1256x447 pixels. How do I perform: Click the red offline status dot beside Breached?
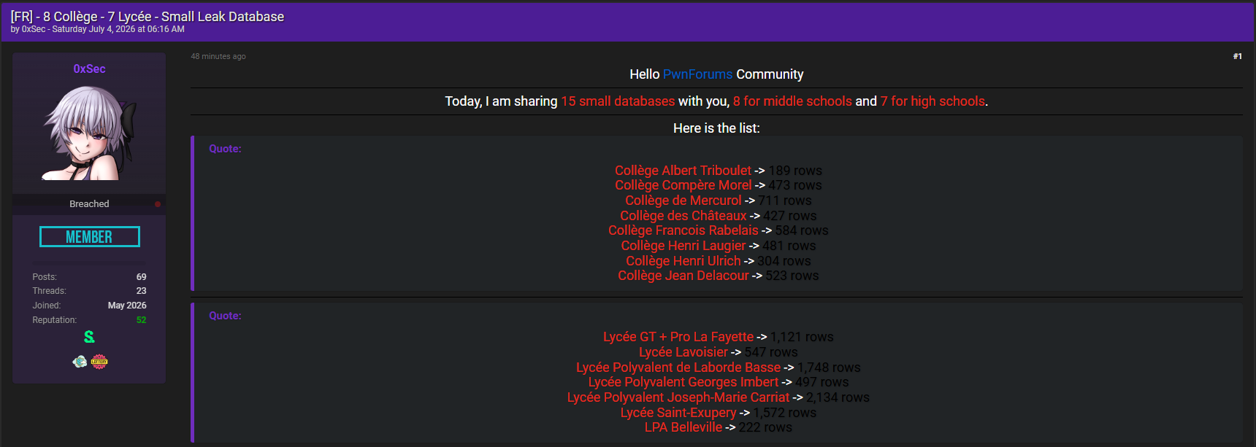point(158,204)
